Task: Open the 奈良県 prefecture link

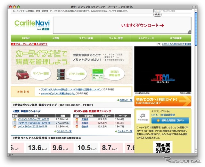Action: click(85, 127)
